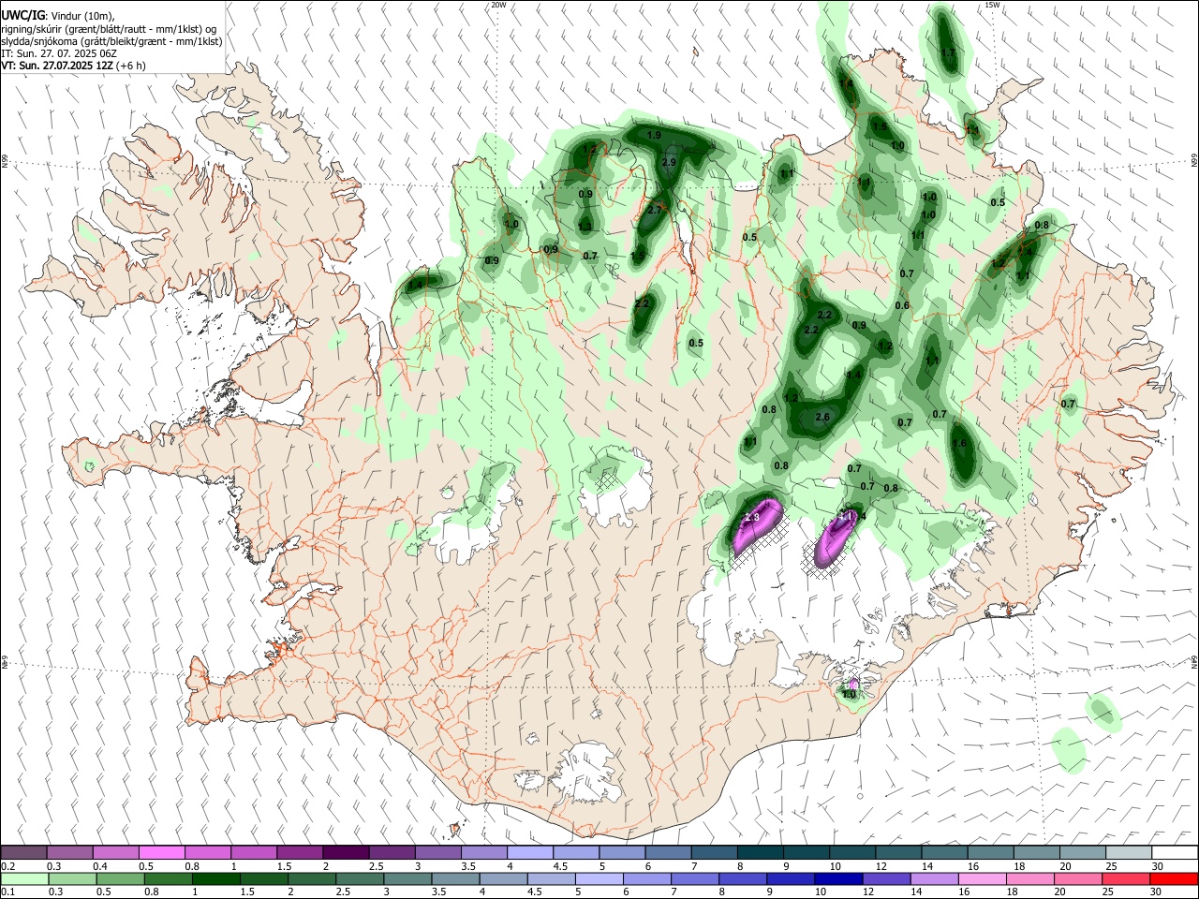This screenshot has height=899, width=1199.
Task: Click the '1.7' precipitation value near top right
Action: click(x=948, y=52)
